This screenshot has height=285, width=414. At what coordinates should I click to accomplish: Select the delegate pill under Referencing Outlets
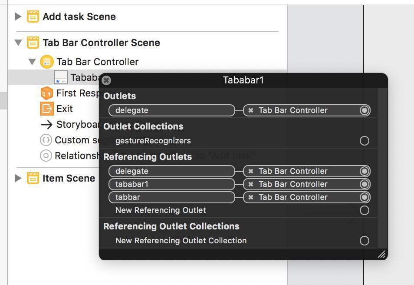171,171
